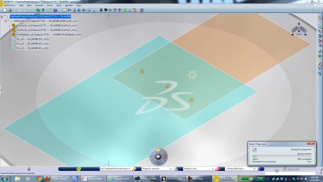323x182 pixels.
Task: Open the Favorites menu
Action: coord(39,5)
